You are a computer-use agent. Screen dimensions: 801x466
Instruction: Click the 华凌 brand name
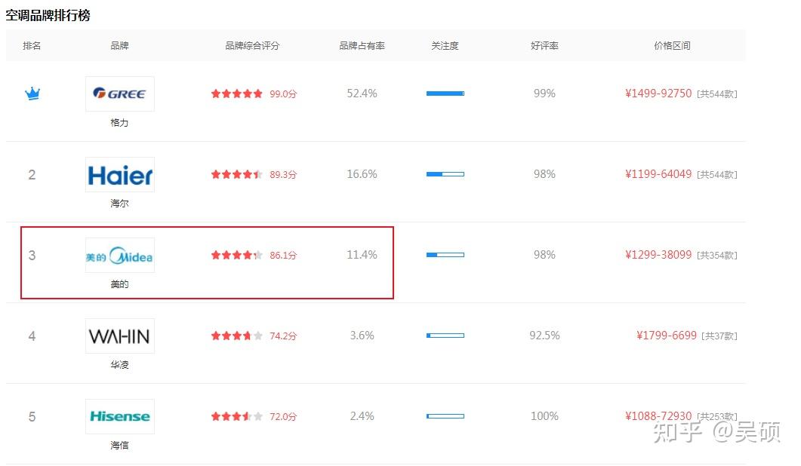[x=119, y=364]
